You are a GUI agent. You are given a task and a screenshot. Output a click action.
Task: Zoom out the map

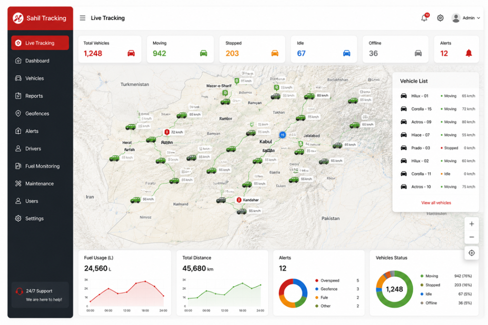click(471, 237)
